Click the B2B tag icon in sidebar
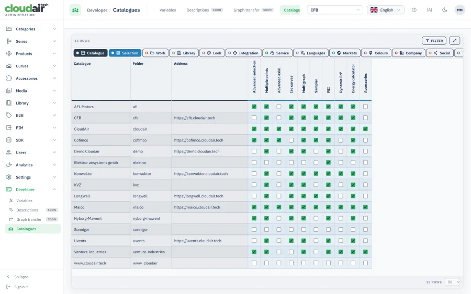Screen dimensions: 471x294 tap(9, 115)
